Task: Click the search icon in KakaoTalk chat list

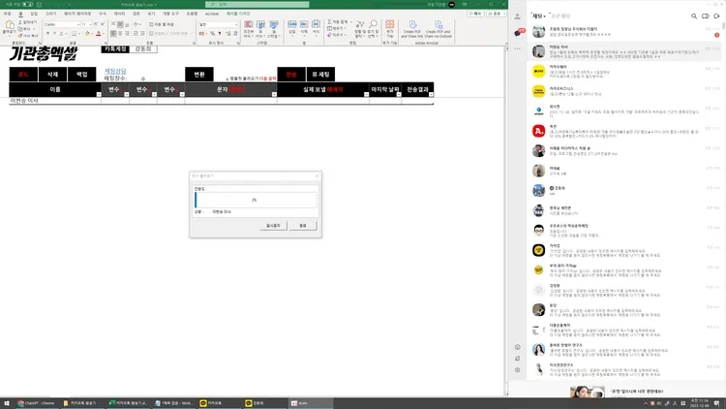Action: (693, 17)
